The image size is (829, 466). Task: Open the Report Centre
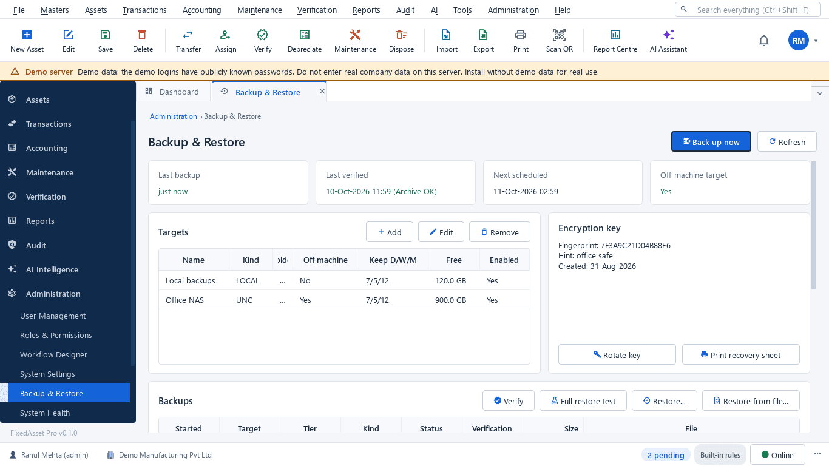coord(615,41)
